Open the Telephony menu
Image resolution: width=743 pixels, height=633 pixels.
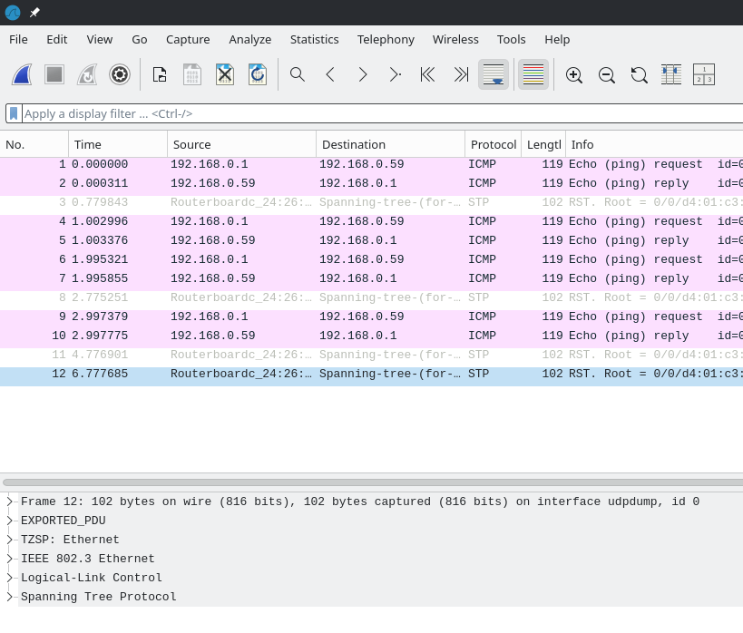[386, 39]
